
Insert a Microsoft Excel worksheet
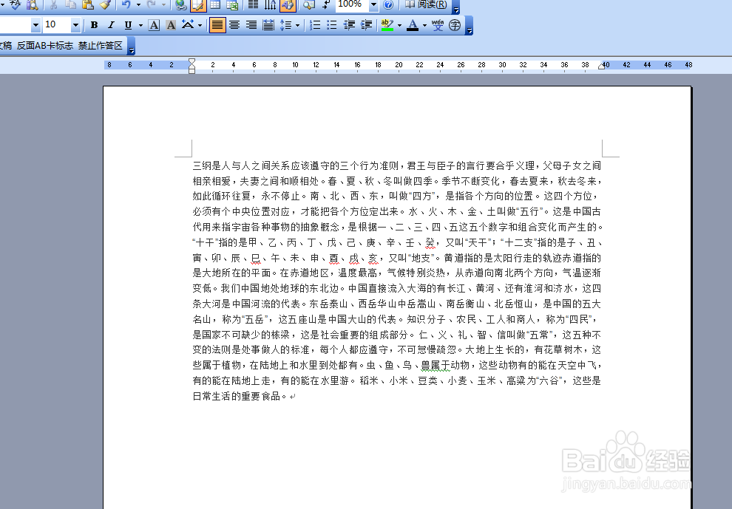(232, 4)
